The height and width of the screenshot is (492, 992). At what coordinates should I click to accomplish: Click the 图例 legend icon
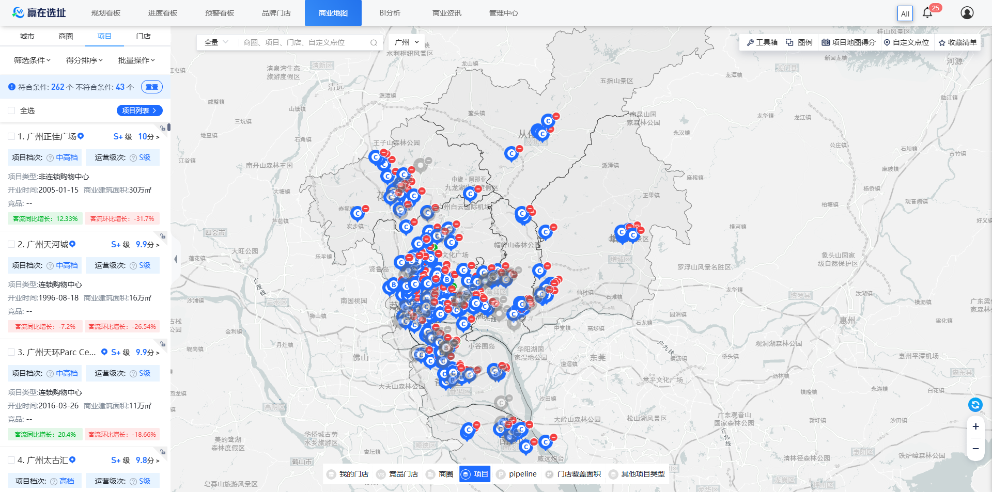pos(789,42)
